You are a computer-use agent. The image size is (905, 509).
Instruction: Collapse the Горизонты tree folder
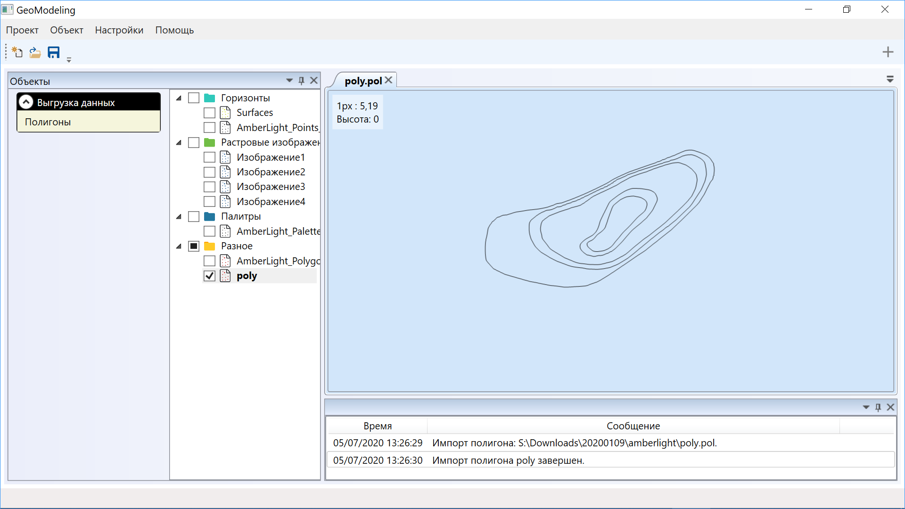pos(179,98)
